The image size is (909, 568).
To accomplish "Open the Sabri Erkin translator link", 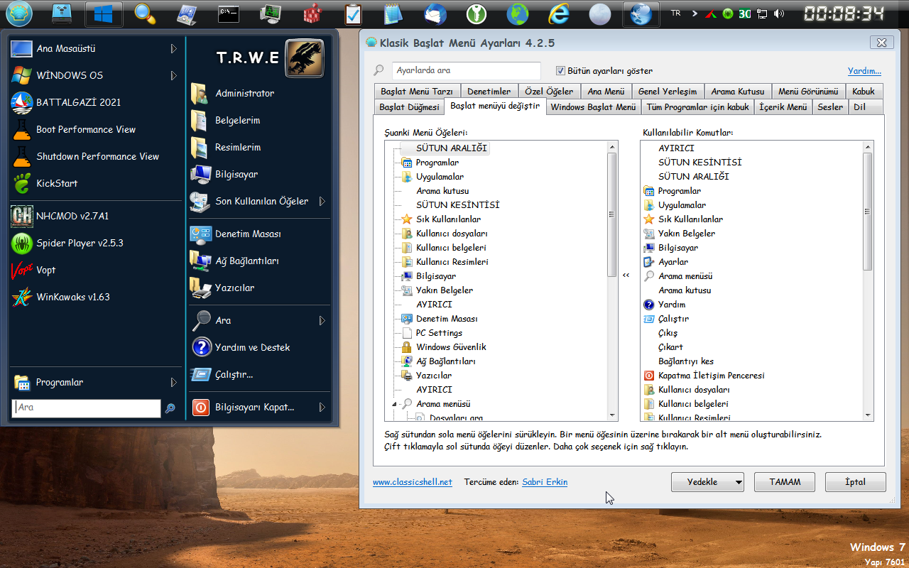I will 545,482.
